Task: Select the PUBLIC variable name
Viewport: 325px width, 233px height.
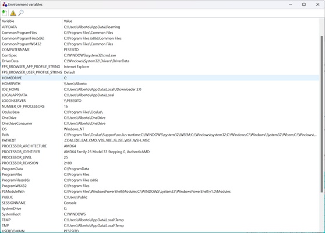Action: click(7, 197)
